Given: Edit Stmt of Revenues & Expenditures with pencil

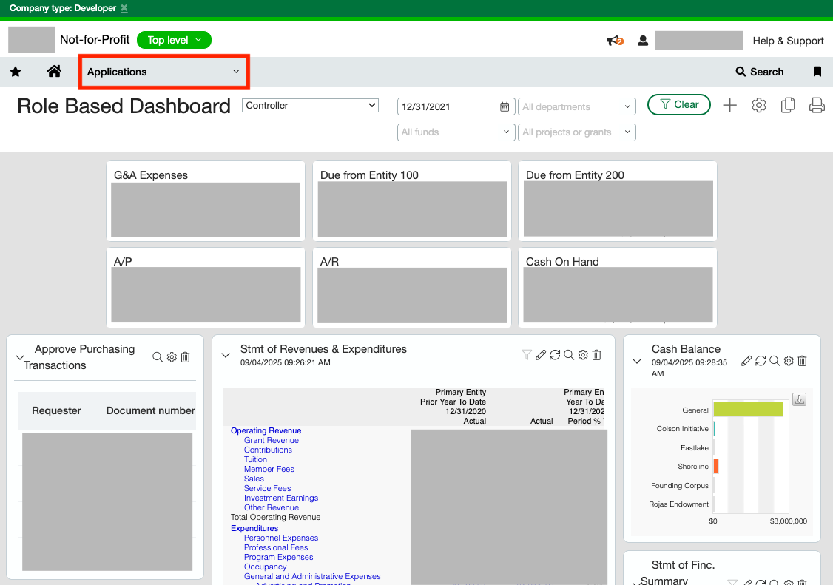Looking at the screenshot, I should click(x=541, y=355).
